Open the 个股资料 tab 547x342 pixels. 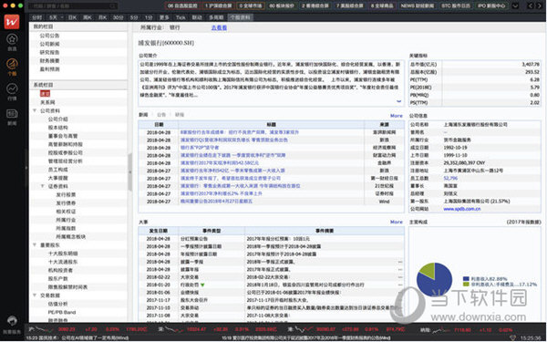click(240, 17)
